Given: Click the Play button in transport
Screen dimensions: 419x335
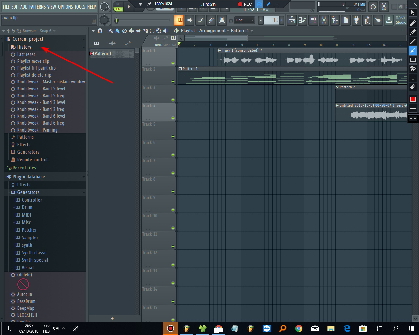Looking at the screenshot, I should (x=129, y=7).
